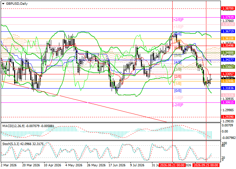Click the [3/8] Murrey level label
236x169 pixels.
(178, 69)
